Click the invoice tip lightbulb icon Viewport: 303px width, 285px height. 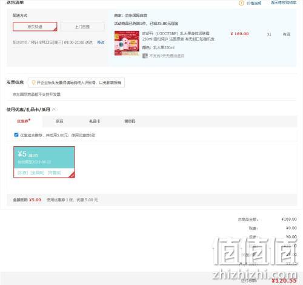tap(33, 82)
